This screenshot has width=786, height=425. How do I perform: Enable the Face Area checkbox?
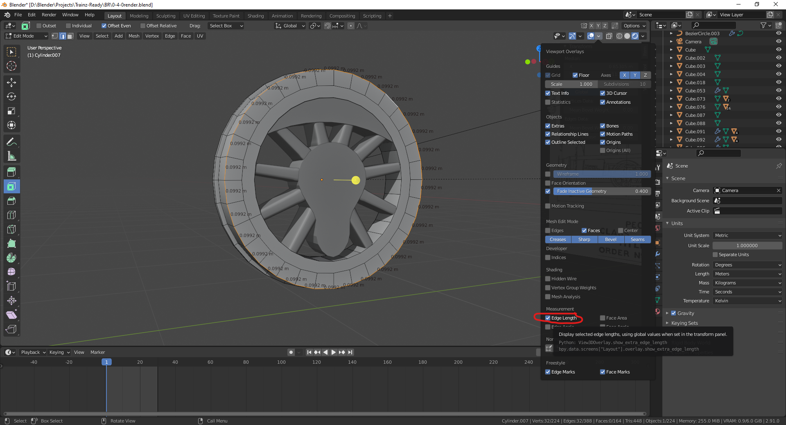[x=603, y=318]
